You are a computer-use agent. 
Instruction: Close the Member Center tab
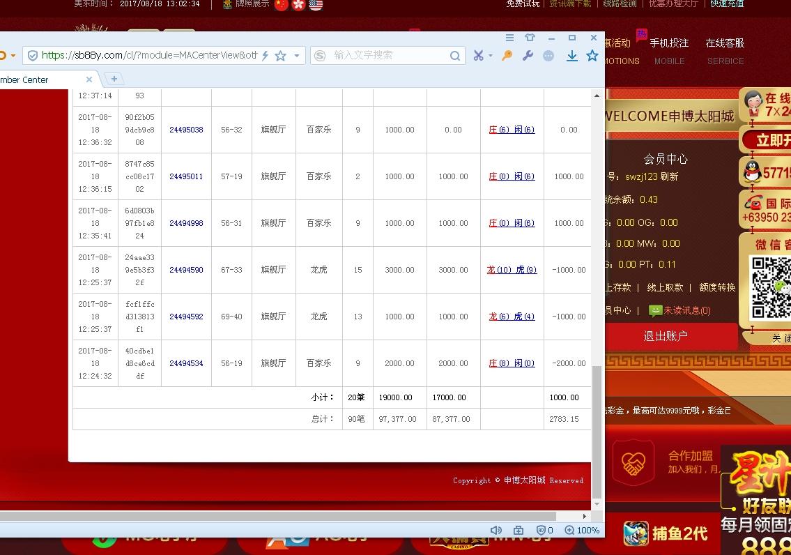(89, 79)
